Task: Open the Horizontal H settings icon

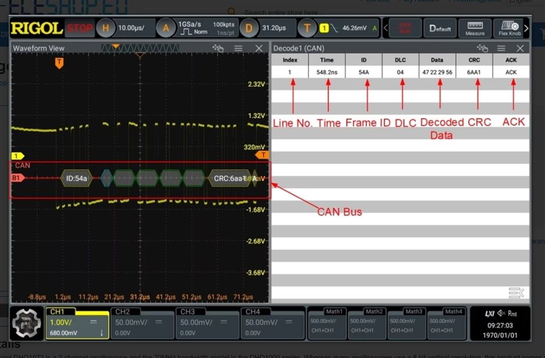Action: pos(106,28)
